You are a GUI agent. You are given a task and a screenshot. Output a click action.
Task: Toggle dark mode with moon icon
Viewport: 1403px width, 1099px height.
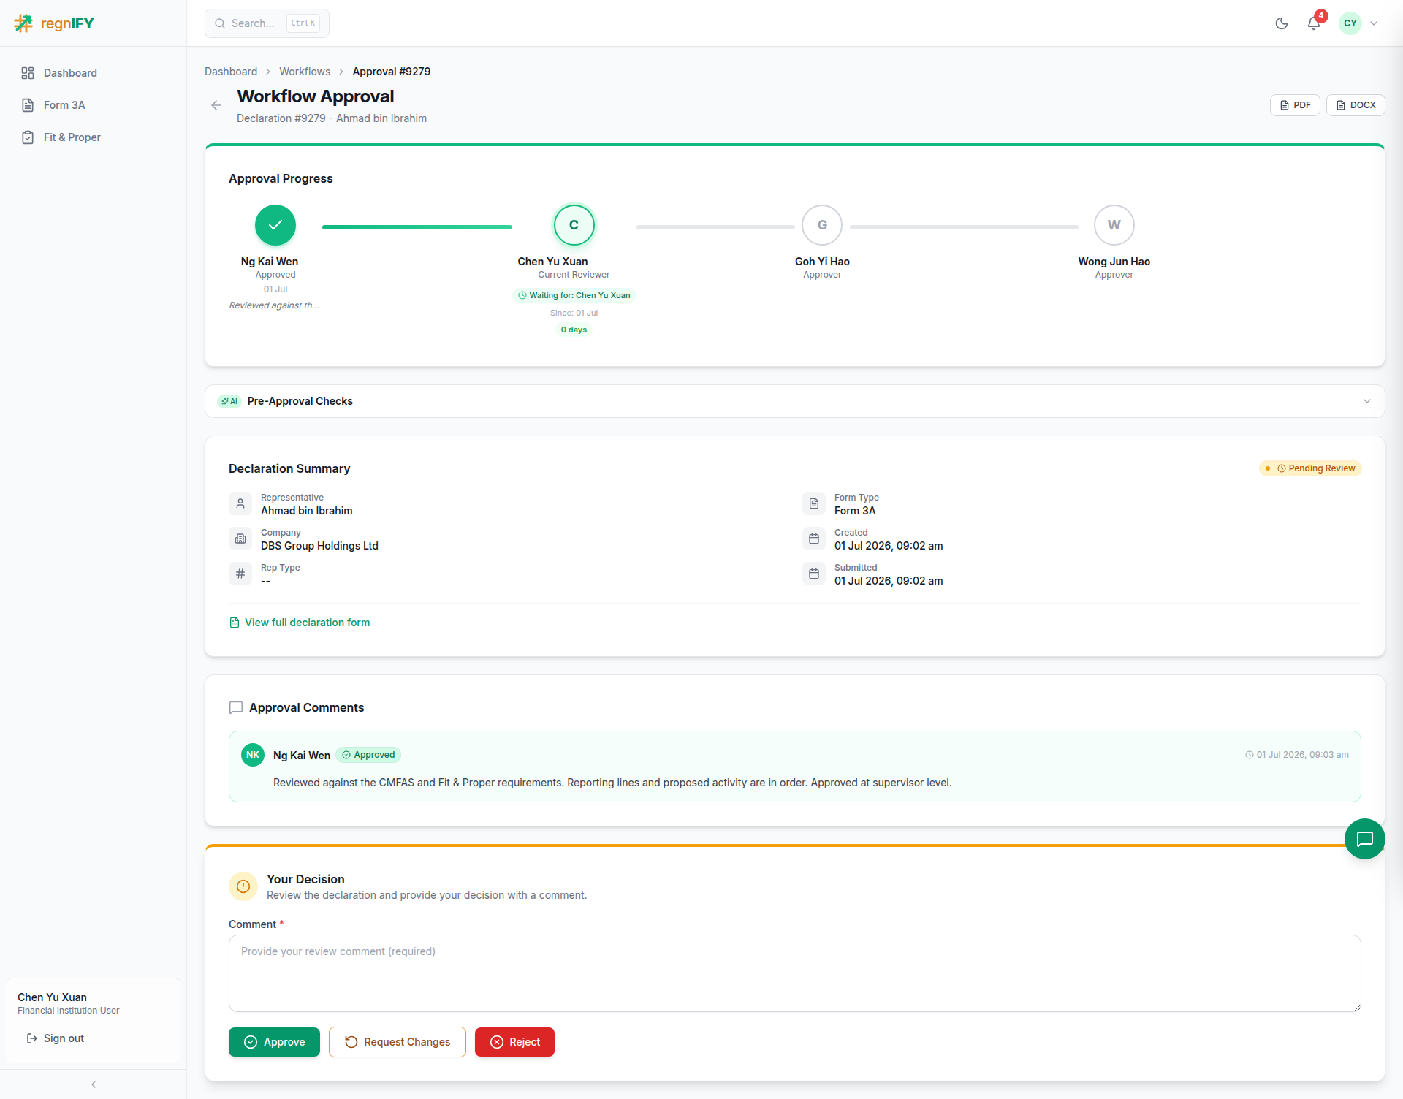pos(1282,23)
